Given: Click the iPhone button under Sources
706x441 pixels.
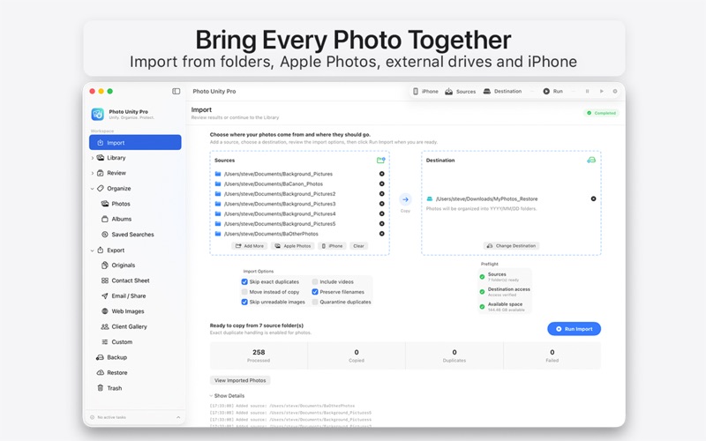Looking at the screenshot, I should click(x=333, y=246).
